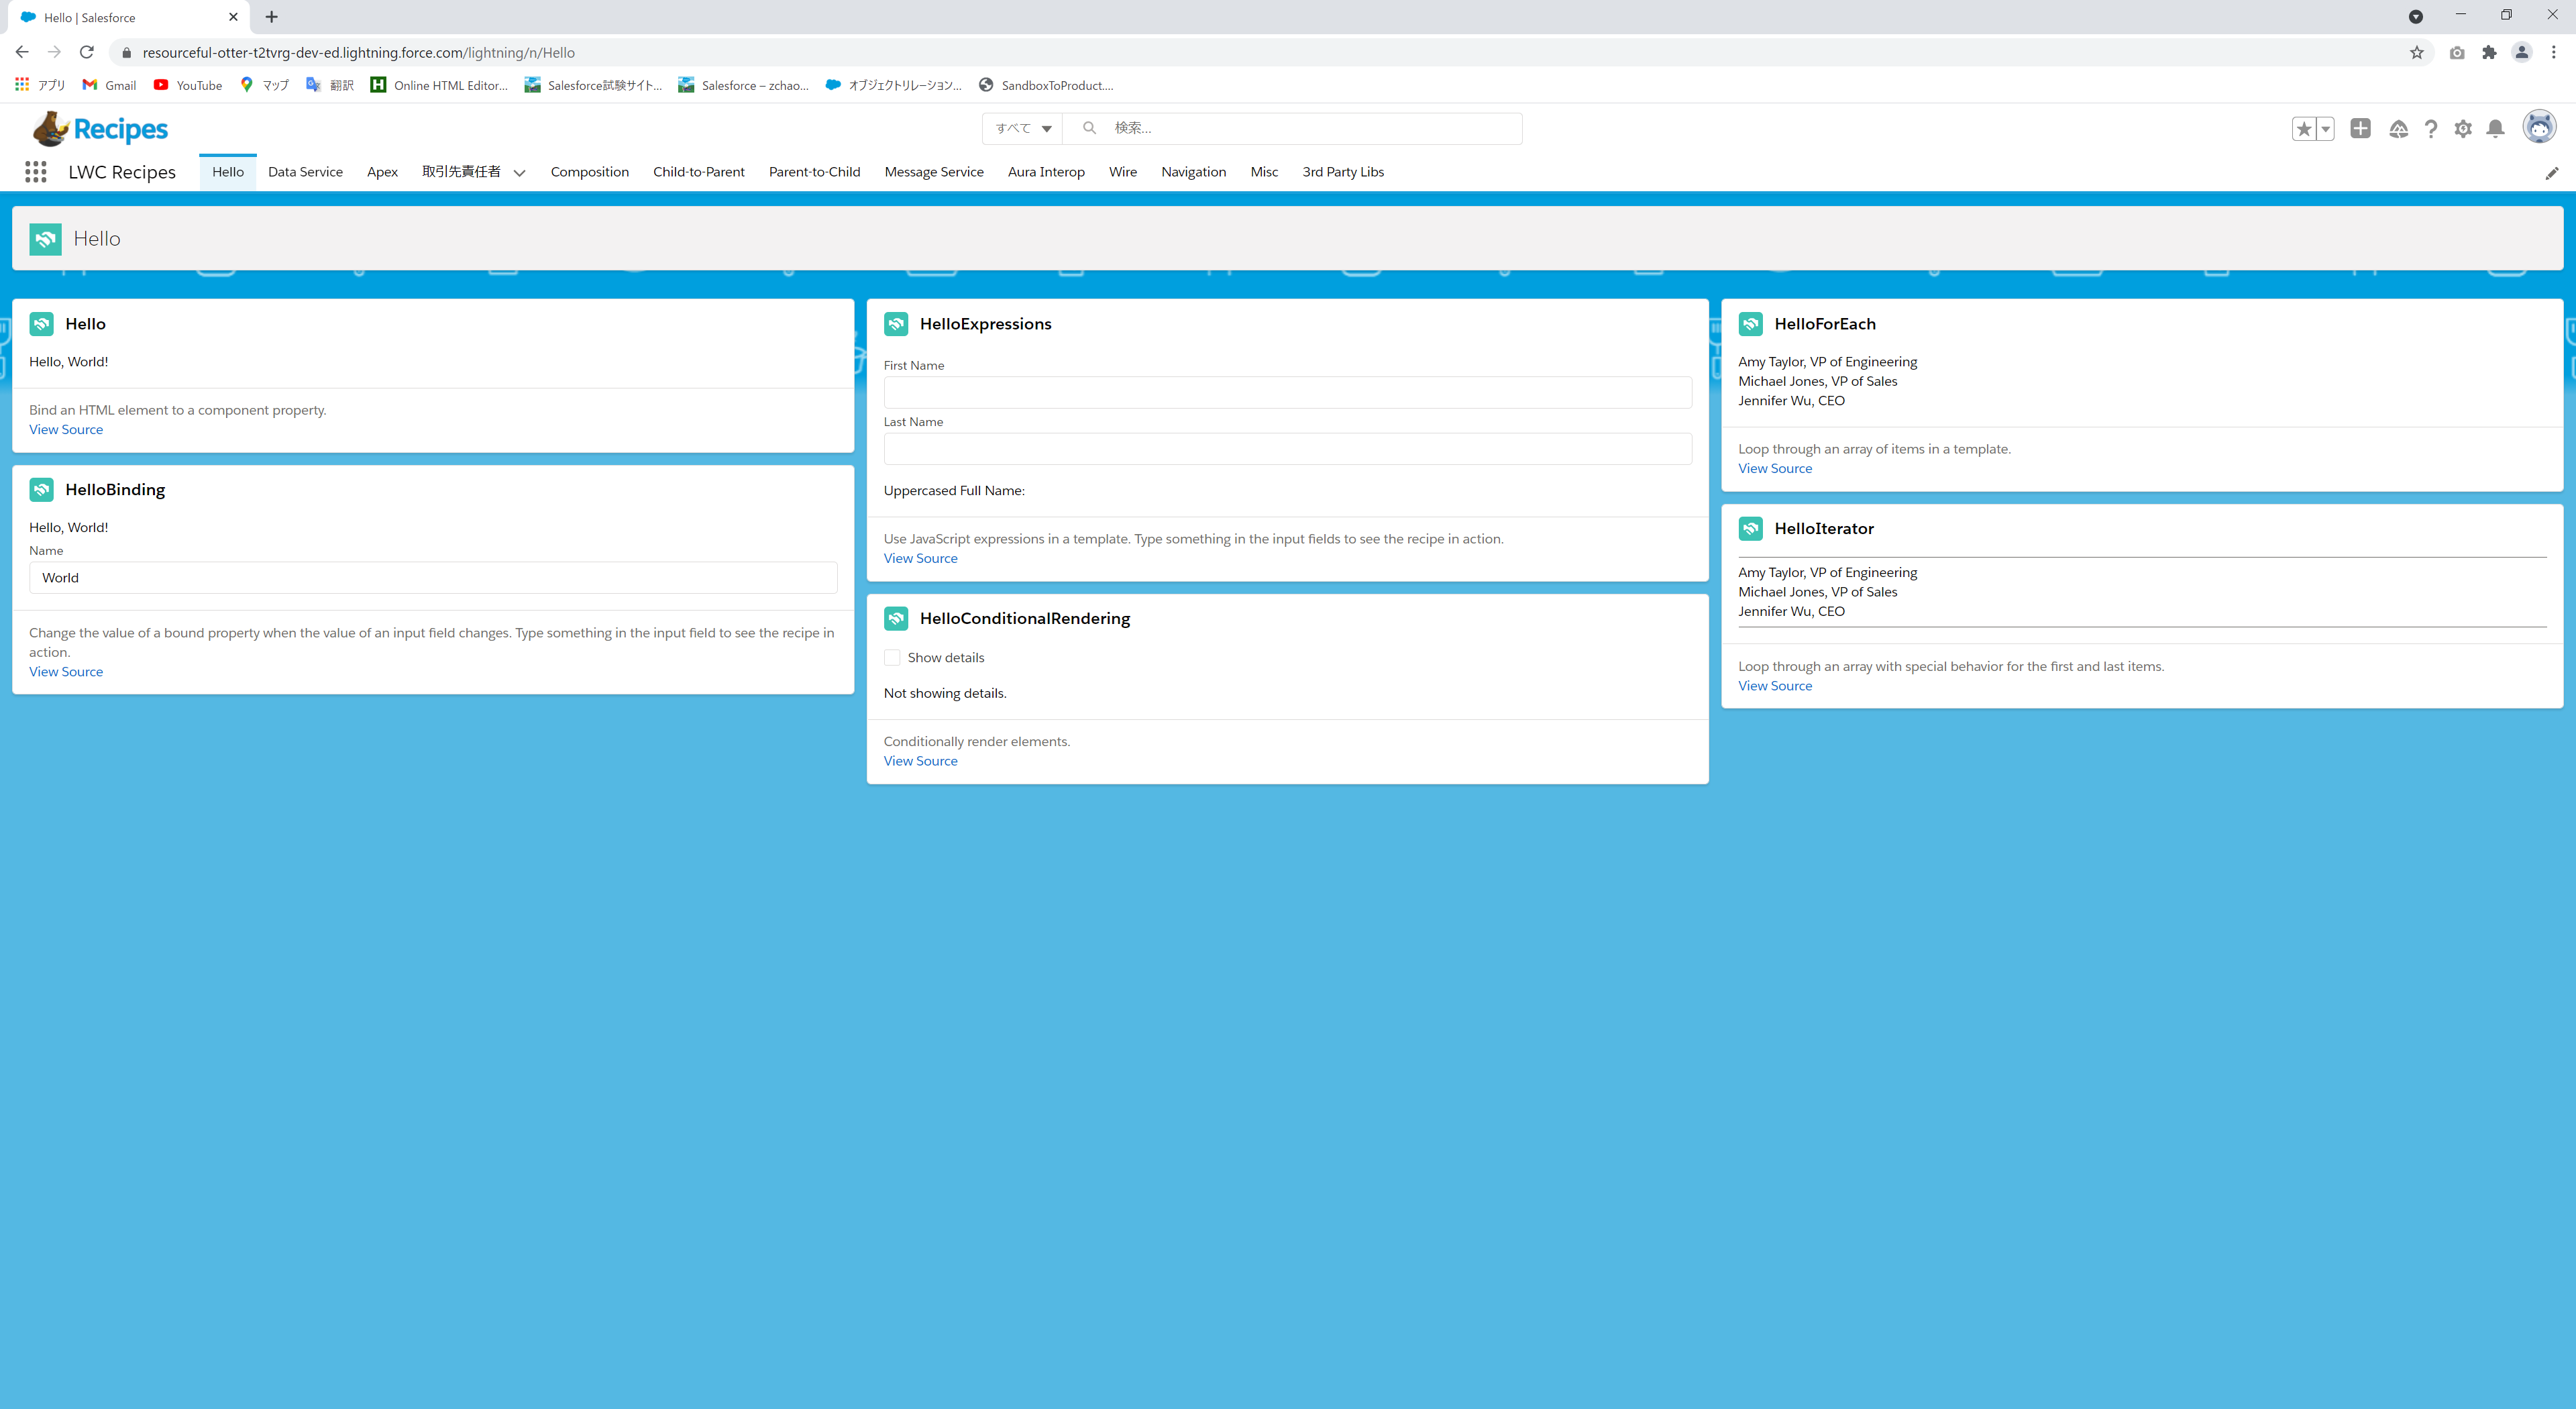This screenshot has width=2576, height=1409.
Task: Bookmark this page with the star
Action: point(2417,53)
